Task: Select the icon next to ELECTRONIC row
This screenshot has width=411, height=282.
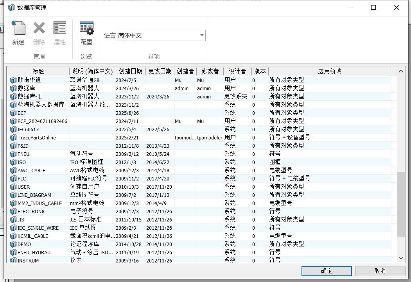Action: tap(13, 211)
